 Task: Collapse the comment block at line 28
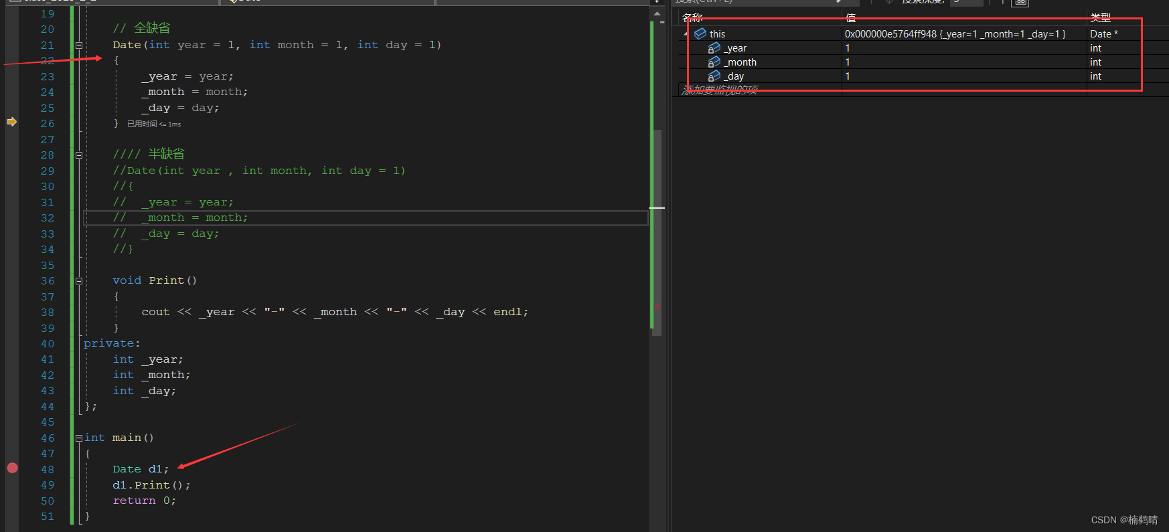[79, 155]
